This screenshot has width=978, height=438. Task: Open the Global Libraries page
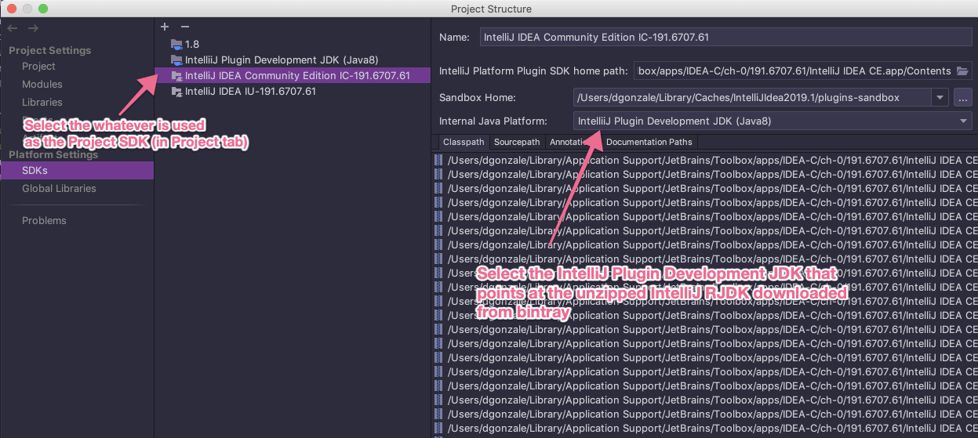coord(59,189)
